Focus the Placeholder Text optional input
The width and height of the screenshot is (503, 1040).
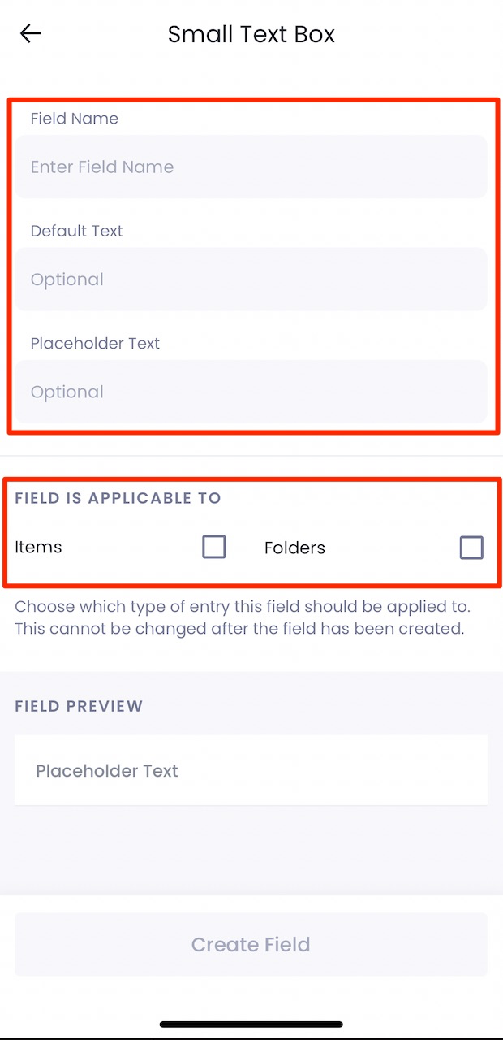[251, 392]
